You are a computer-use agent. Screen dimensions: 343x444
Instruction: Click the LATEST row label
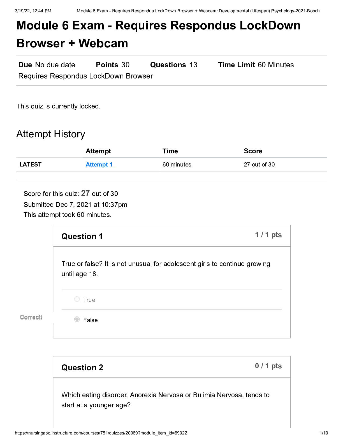(31, 165)
